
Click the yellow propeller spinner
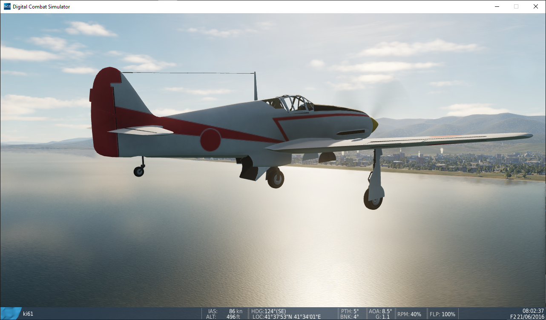point(374,124)
